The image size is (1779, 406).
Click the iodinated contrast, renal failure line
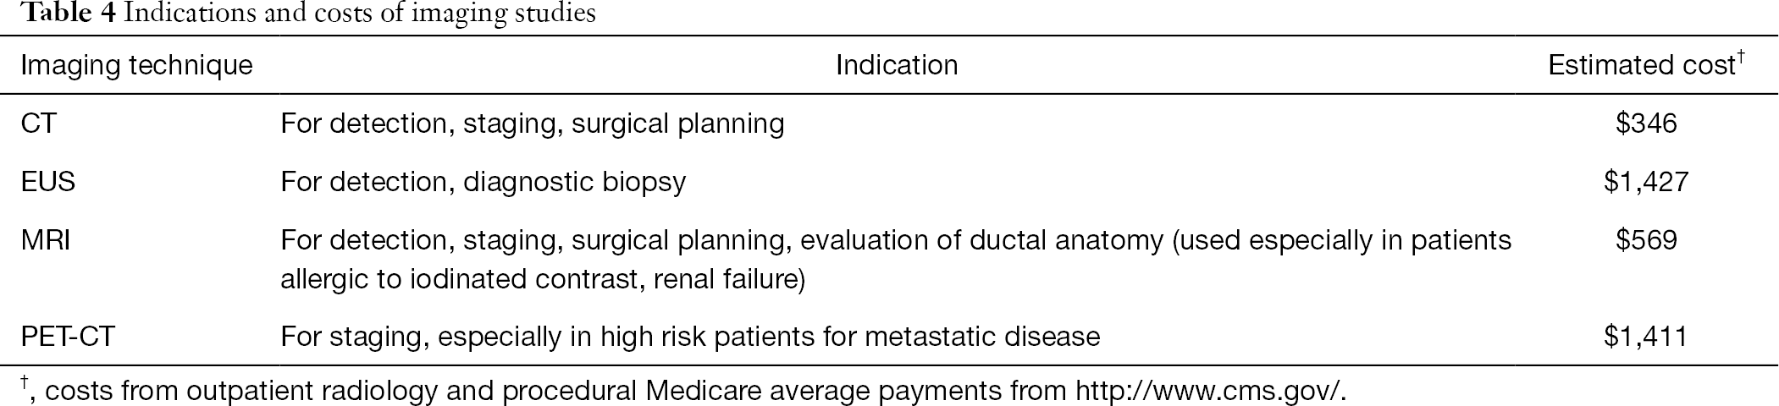pos(543,279)
